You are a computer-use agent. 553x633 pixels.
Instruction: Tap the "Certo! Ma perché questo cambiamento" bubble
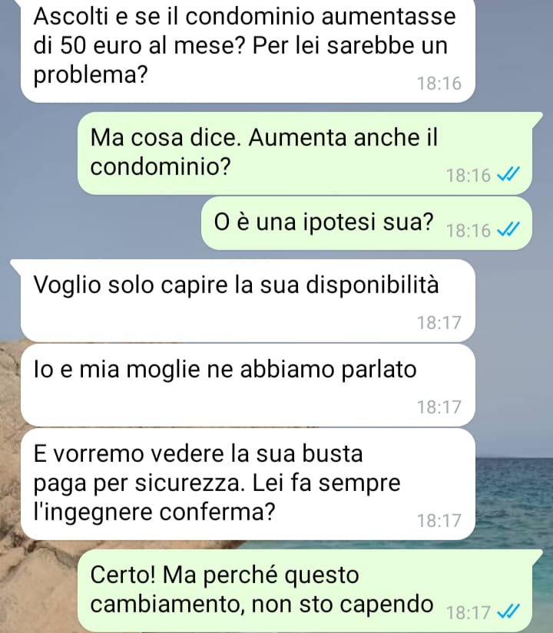310,591
